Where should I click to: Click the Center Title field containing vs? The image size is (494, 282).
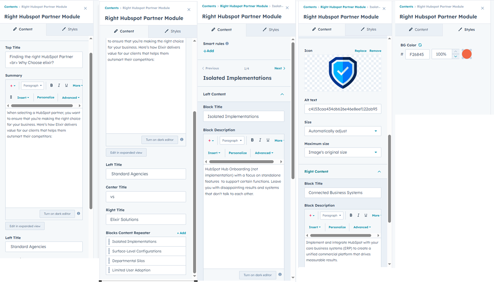(x=146, y=197)
